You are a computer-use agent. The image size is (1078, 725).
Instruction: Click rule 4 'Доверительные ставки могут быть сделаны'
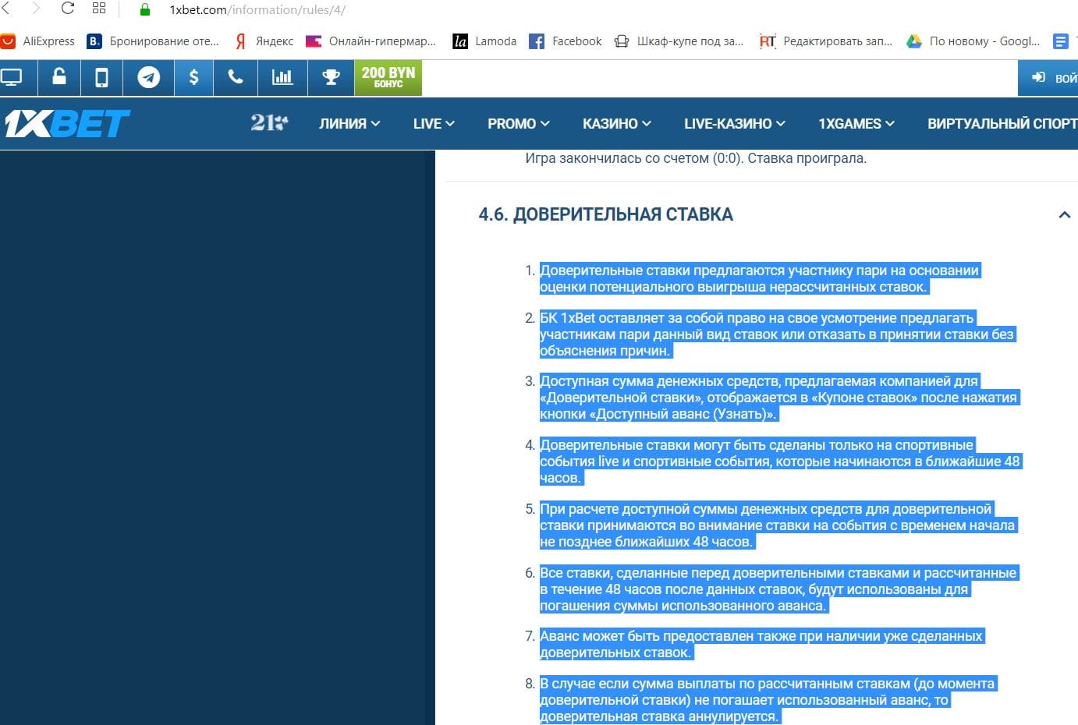(x=781, y=462)
